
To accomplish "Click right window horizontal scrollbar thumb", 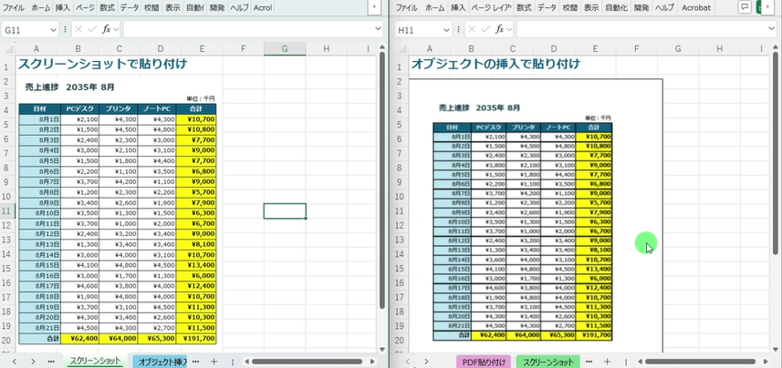I will (700, 362).
